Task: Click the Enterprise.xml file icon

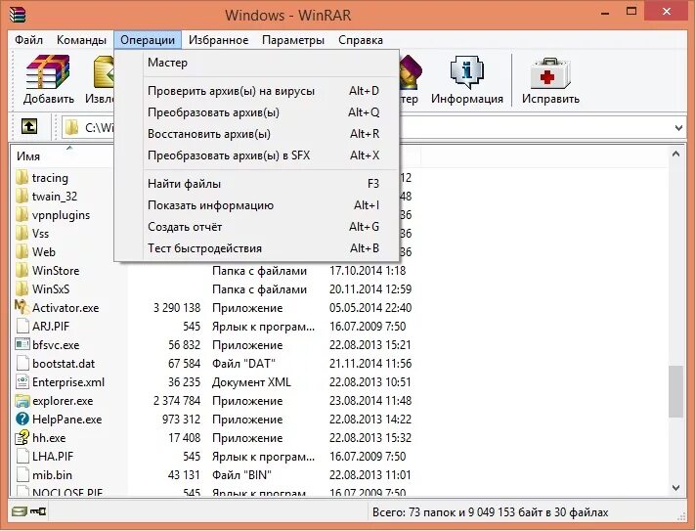Action: 22,381
